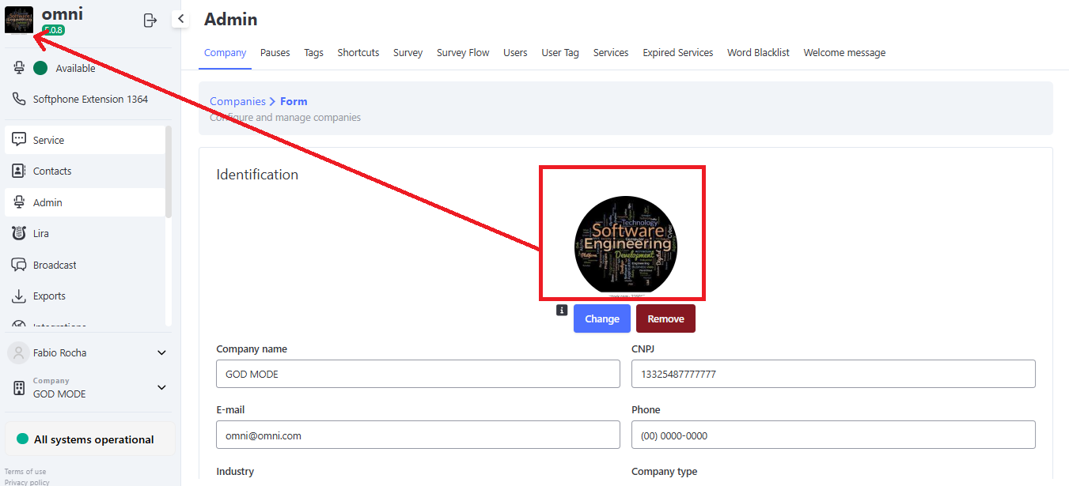Click the Lira lyre icon
Image resolution: width=1069 pixels, height=486 pixels.
pos(20,233)
